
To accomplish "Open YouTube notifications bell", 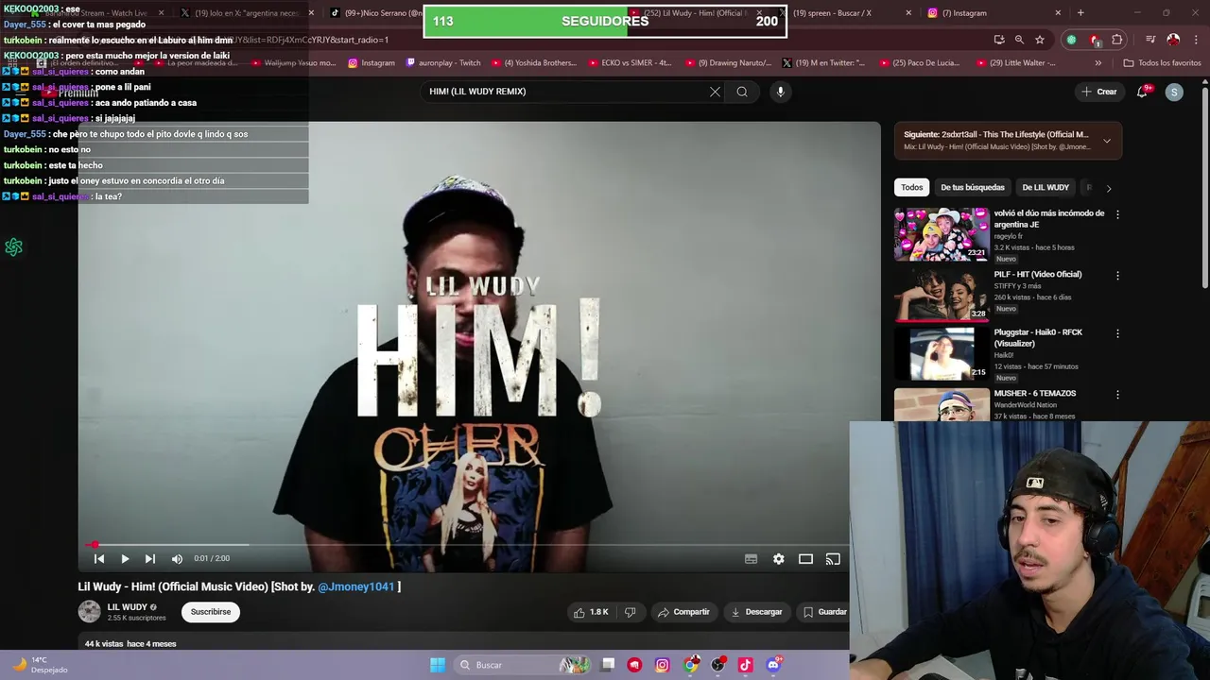I will coord(1143,92).
